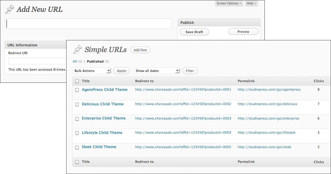Click the Filter button
The width and height of the screenshot is (331, 174).
[190, 71]
